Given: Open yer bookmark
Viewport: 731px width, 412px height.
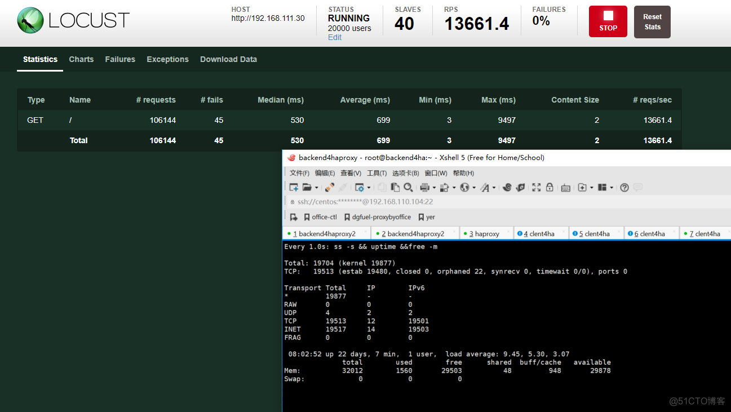Looking at the screenshot, I should [x=427, y=217].
